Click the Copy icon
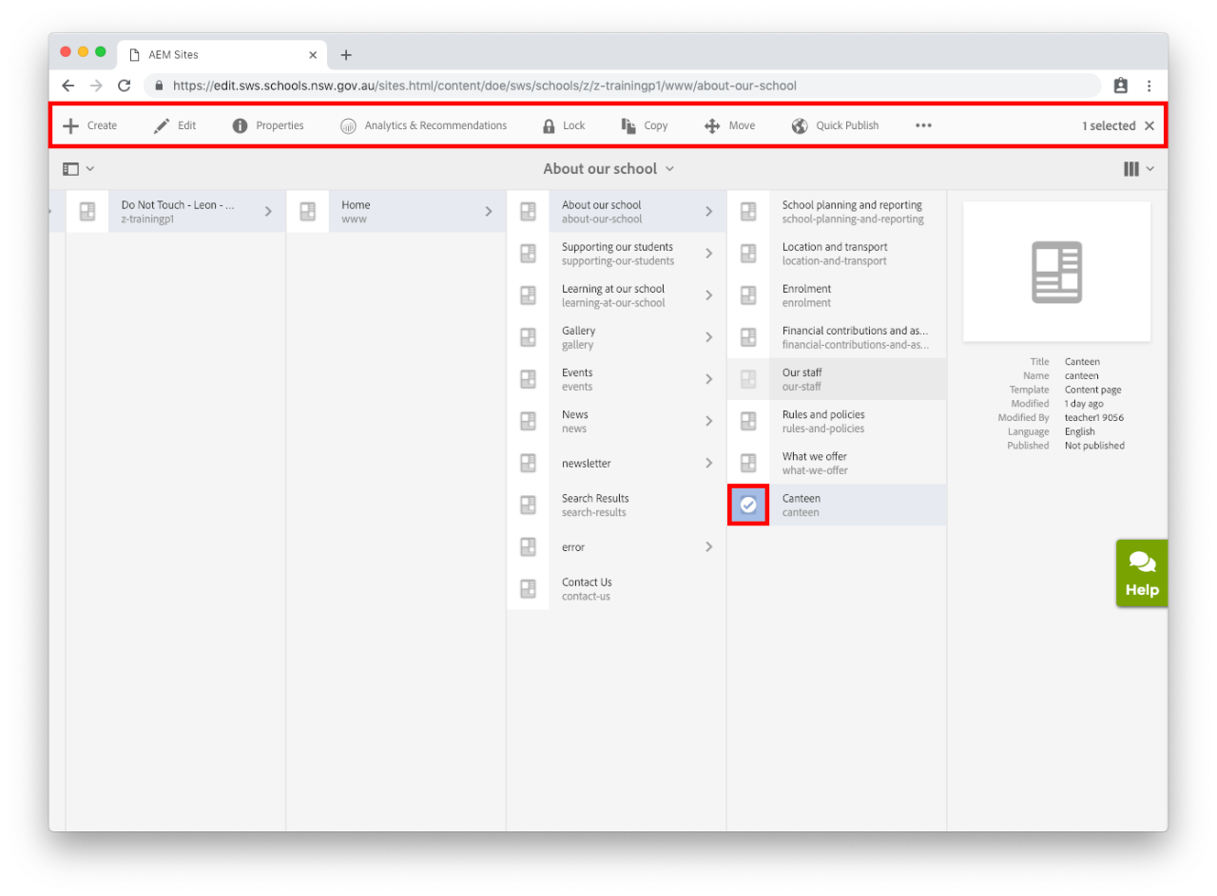 pyautogui.click(x=628, y=125)
